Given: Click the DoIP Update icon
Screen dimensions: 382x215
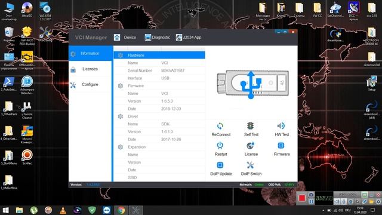Looking at the screenshot, I should tap(220, 165).
